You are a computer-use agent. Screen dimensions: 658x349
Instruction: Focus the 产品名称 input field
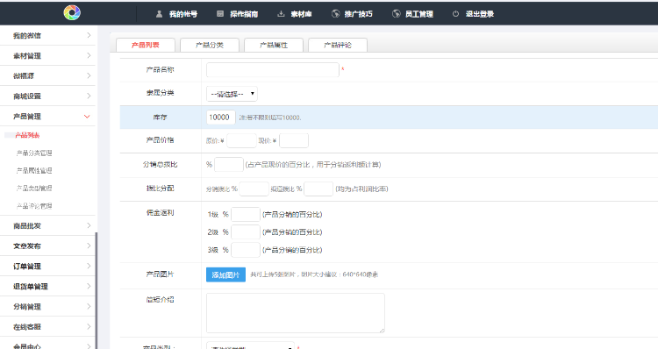[x=272, y=69]
